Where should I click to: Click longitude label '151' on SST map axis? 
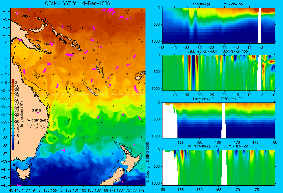(40, 190)
